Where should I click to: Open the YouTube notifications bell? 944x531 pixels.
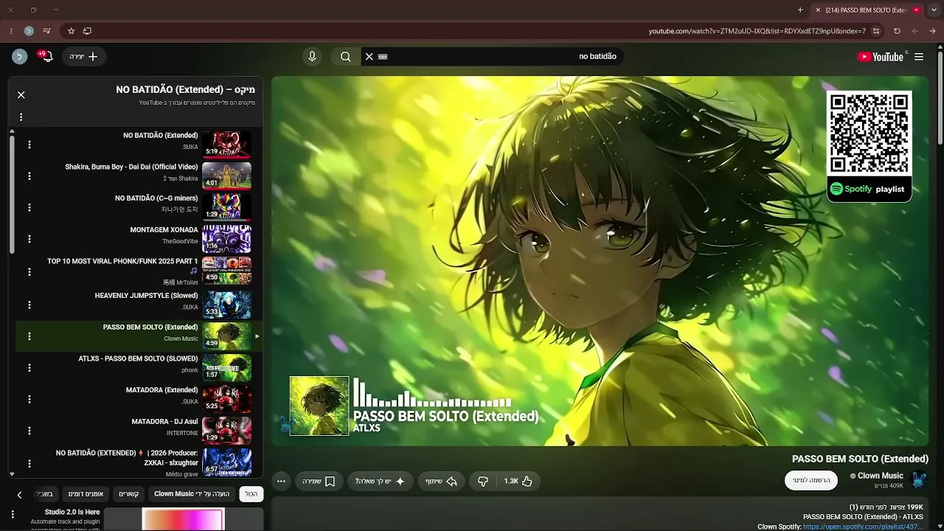[46, 57]
